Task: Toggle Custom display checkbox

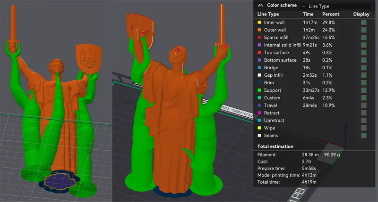Action: [x=363, y=98]
